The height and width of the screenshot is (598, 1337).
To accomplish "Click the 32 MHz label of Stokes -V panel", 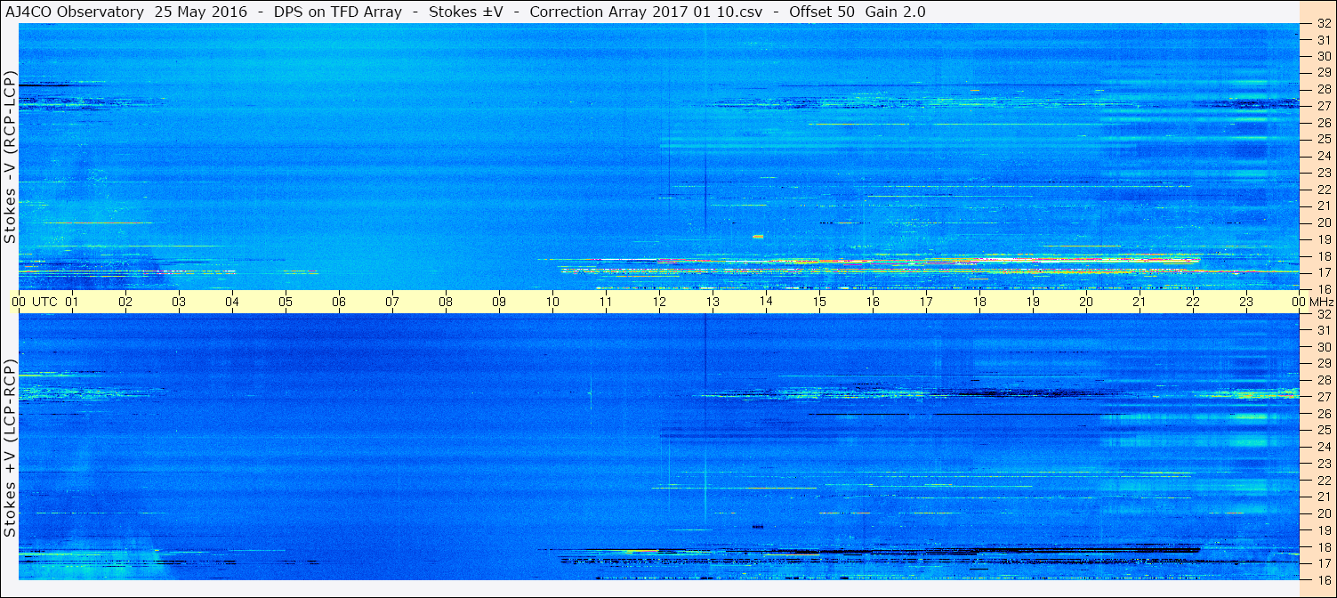I will click(1323, 23).
